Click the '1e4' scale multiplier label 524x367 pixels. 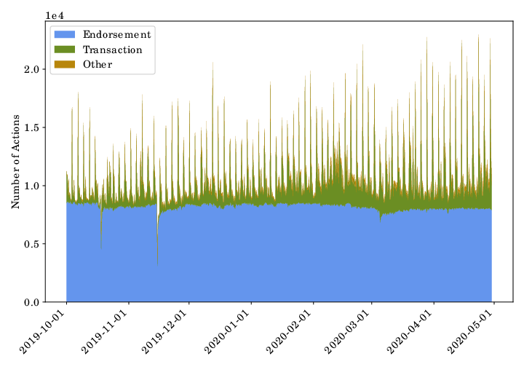click(55, 15)
